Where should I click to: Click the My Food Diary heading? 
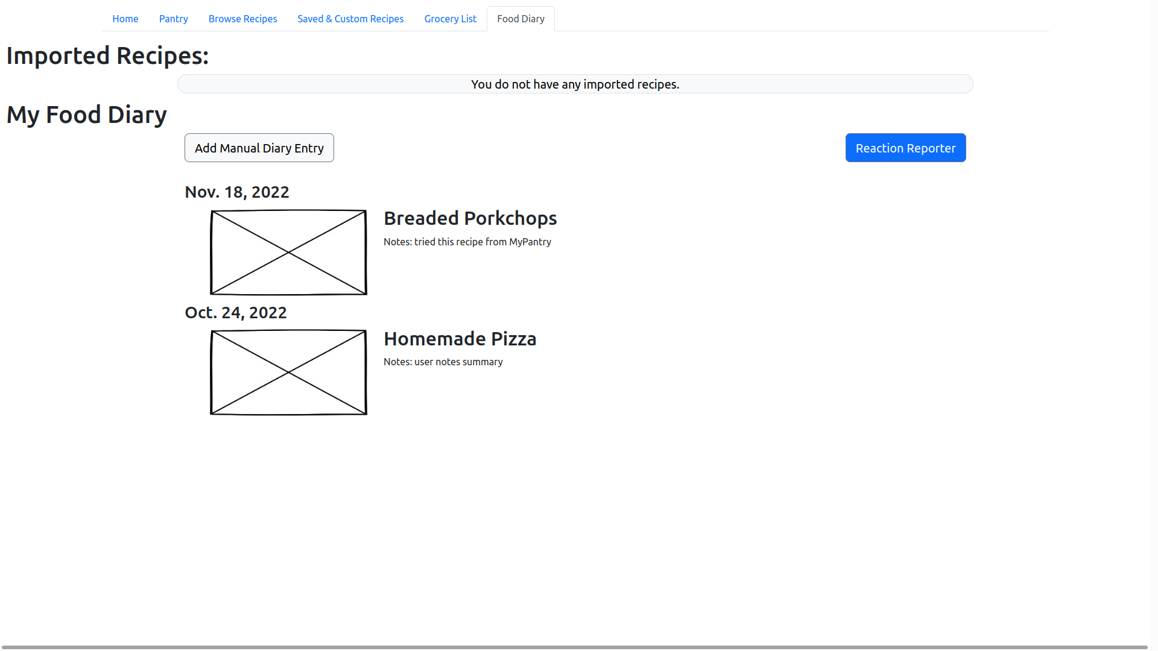[x=86, y=115]
